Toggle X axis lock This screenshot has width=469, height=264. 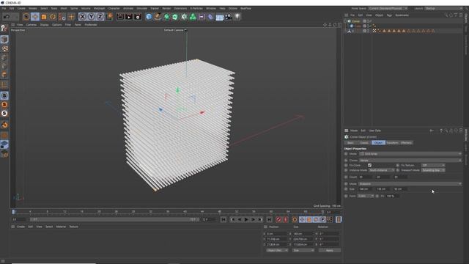click(x=83, y=17)
